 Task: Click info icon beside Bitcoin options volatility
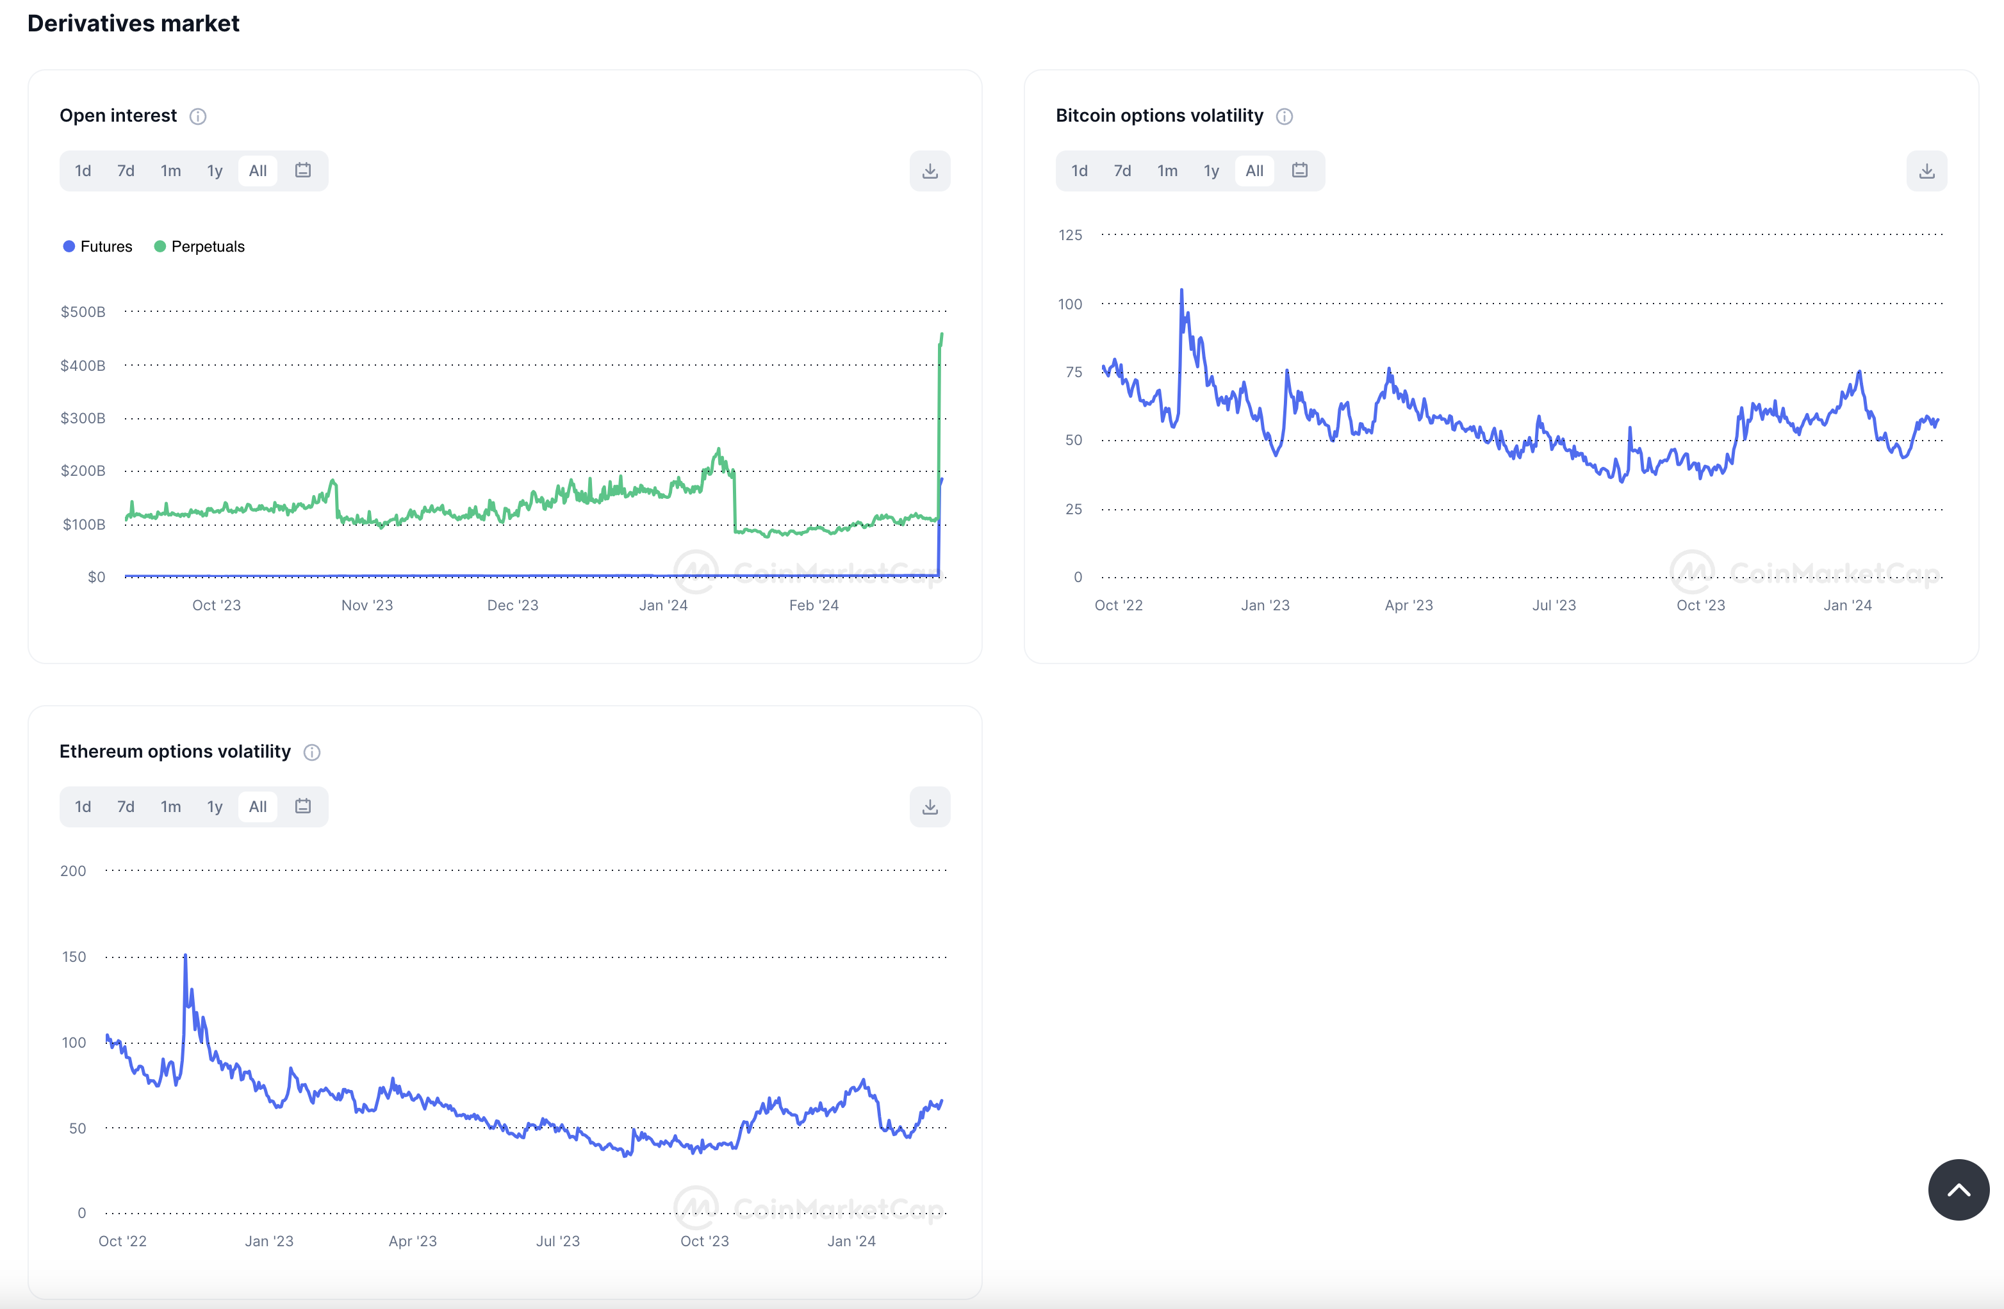[1284, 116]
